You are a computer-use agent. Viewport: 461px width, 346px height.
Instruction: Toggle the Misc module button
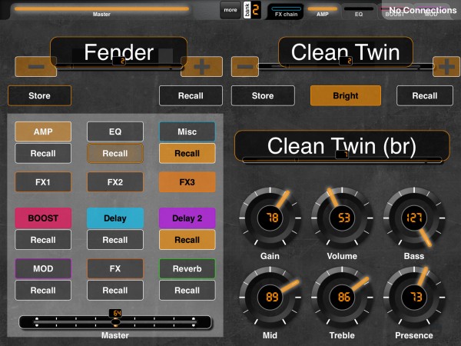click(187, 131)
